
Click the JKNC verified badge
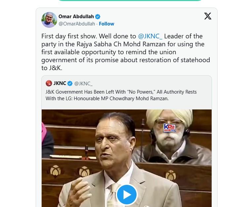coord(70,83)
